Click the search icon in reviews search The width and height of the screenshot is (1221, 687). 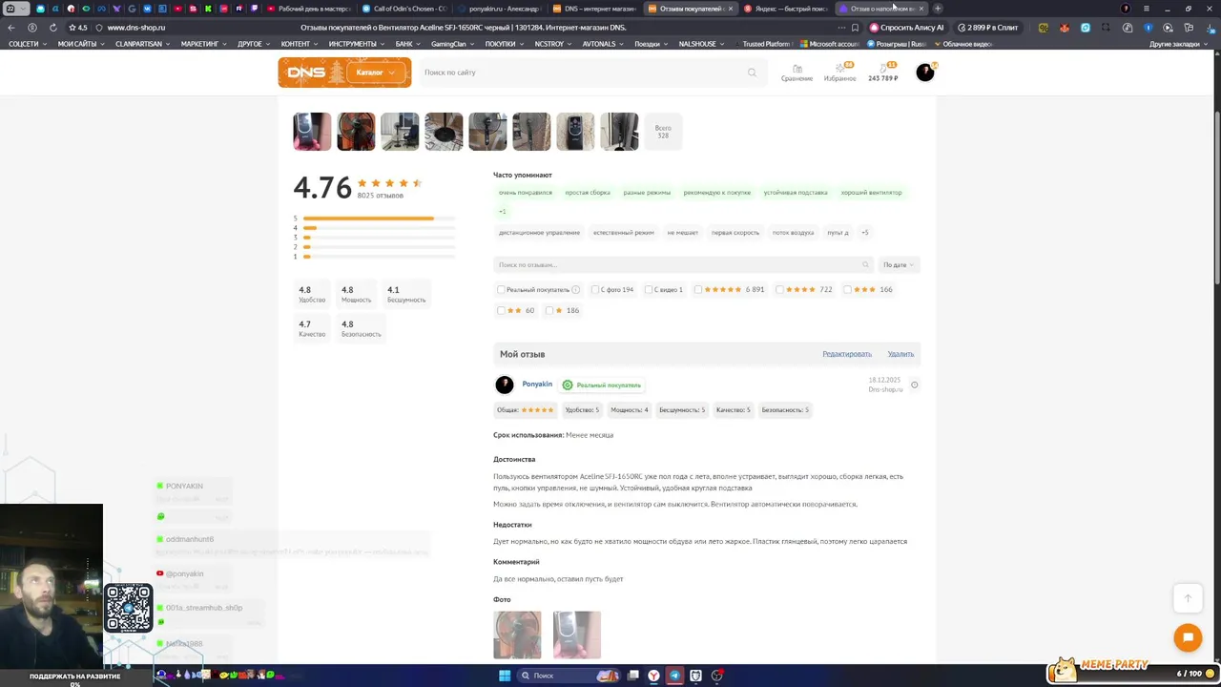tap(865, 264)
